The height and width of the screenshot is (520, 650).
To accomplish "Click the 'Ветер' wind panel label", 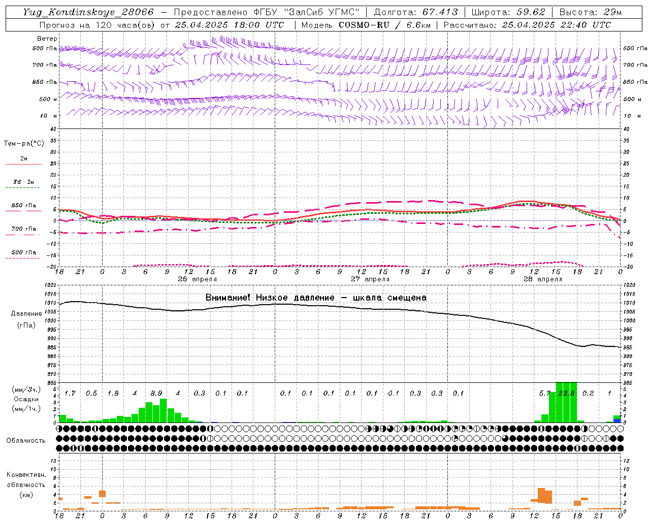I will pyautogui.click(x=47, y=39).
